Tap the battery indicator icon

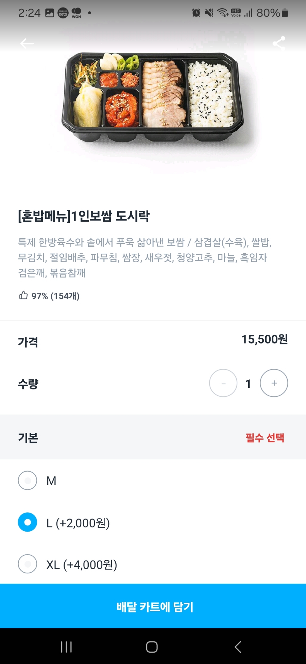click(x=285, y=13)
